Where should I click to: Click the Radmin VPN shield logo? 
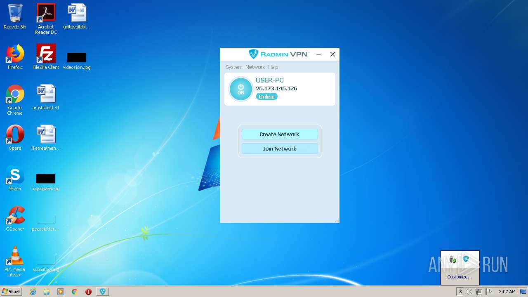click(x=253, y=54)
